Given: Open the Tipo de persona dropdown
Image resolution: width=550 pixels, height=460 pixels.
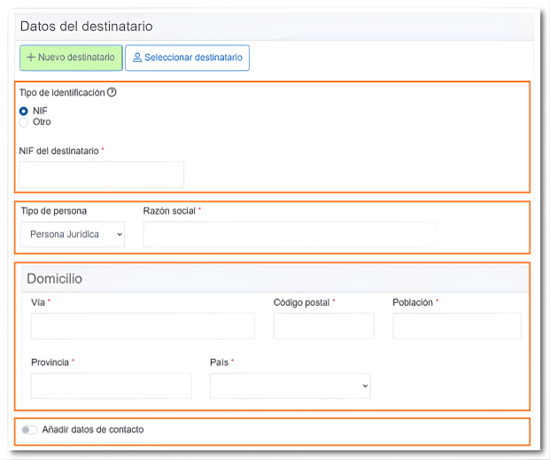Looking at the screenshot, I should pos(73,234).
